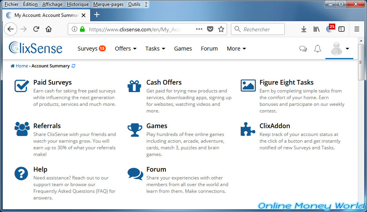Click the Account Summary breadcrumb text

[x=51, y=66]
